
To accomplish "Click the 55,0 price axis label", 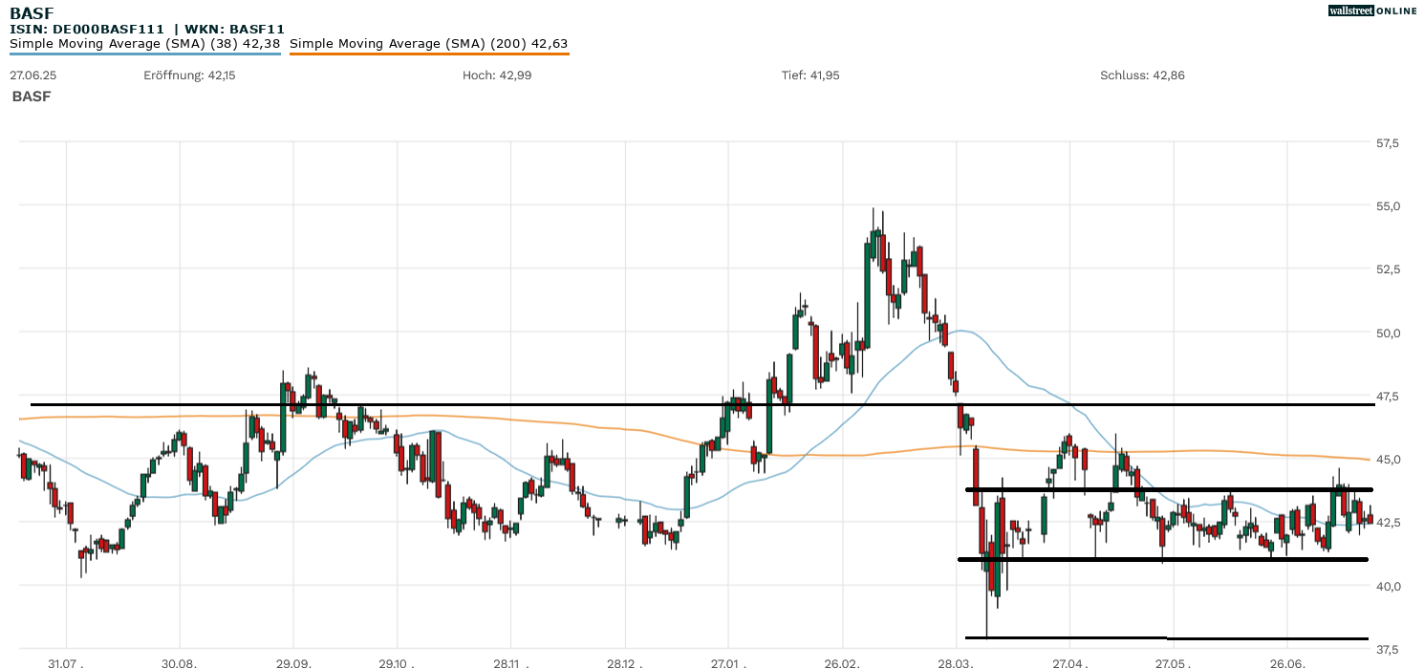I will coord(1388,206).
